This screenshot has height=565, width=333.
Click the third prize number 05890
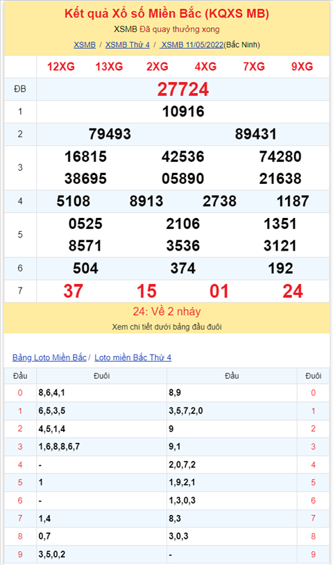coord(183,178)
